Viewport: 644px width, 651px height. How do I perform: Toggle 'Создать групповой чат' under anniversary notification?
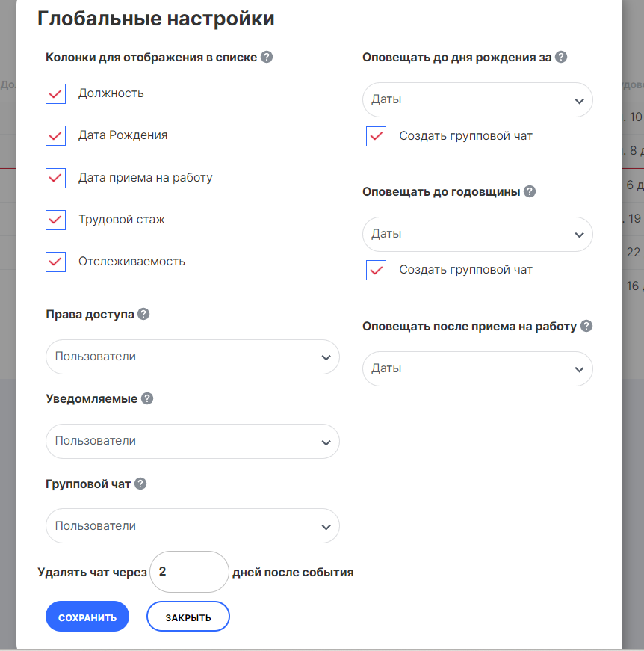coord(377,270)
